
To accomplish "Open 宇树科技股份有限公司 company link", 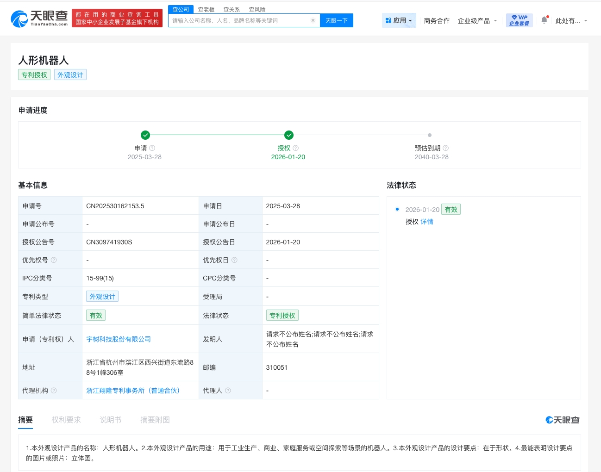I will coord(119,339).
